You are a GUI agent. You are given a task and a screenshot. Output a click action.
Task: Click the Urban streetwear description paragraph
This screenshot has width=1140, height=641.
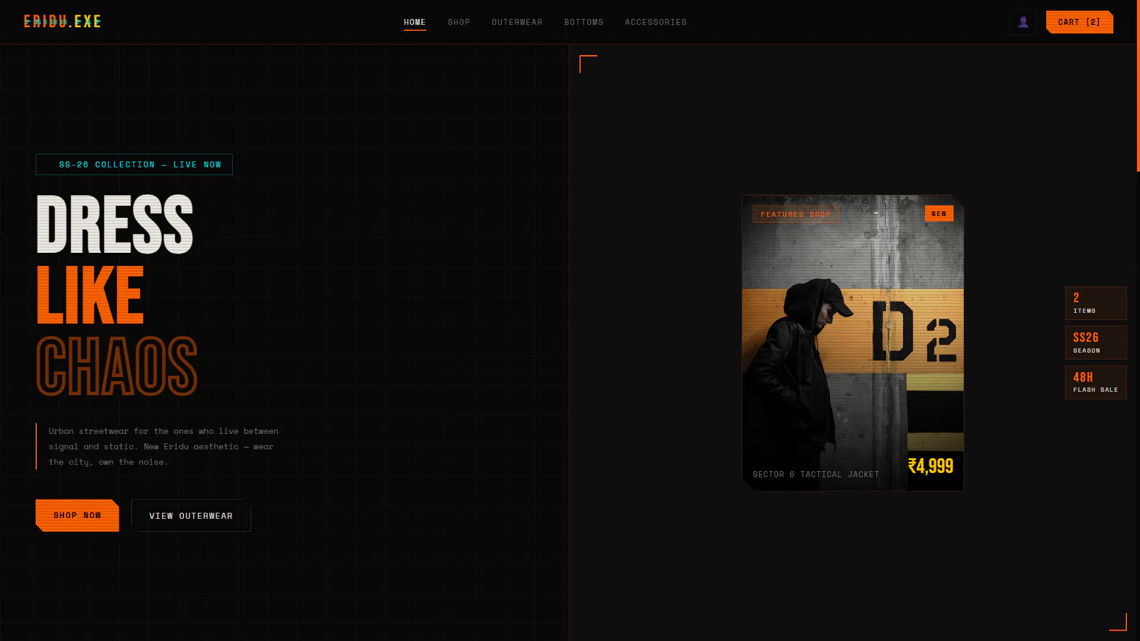[163, 446]
